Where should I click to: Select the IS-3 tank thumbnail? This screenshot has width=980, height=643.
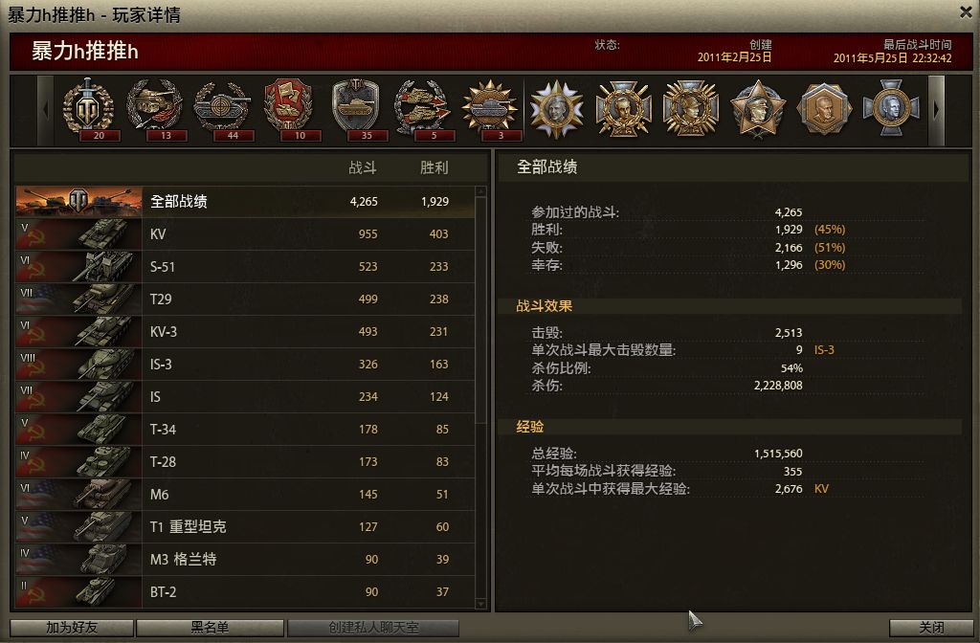78,365
